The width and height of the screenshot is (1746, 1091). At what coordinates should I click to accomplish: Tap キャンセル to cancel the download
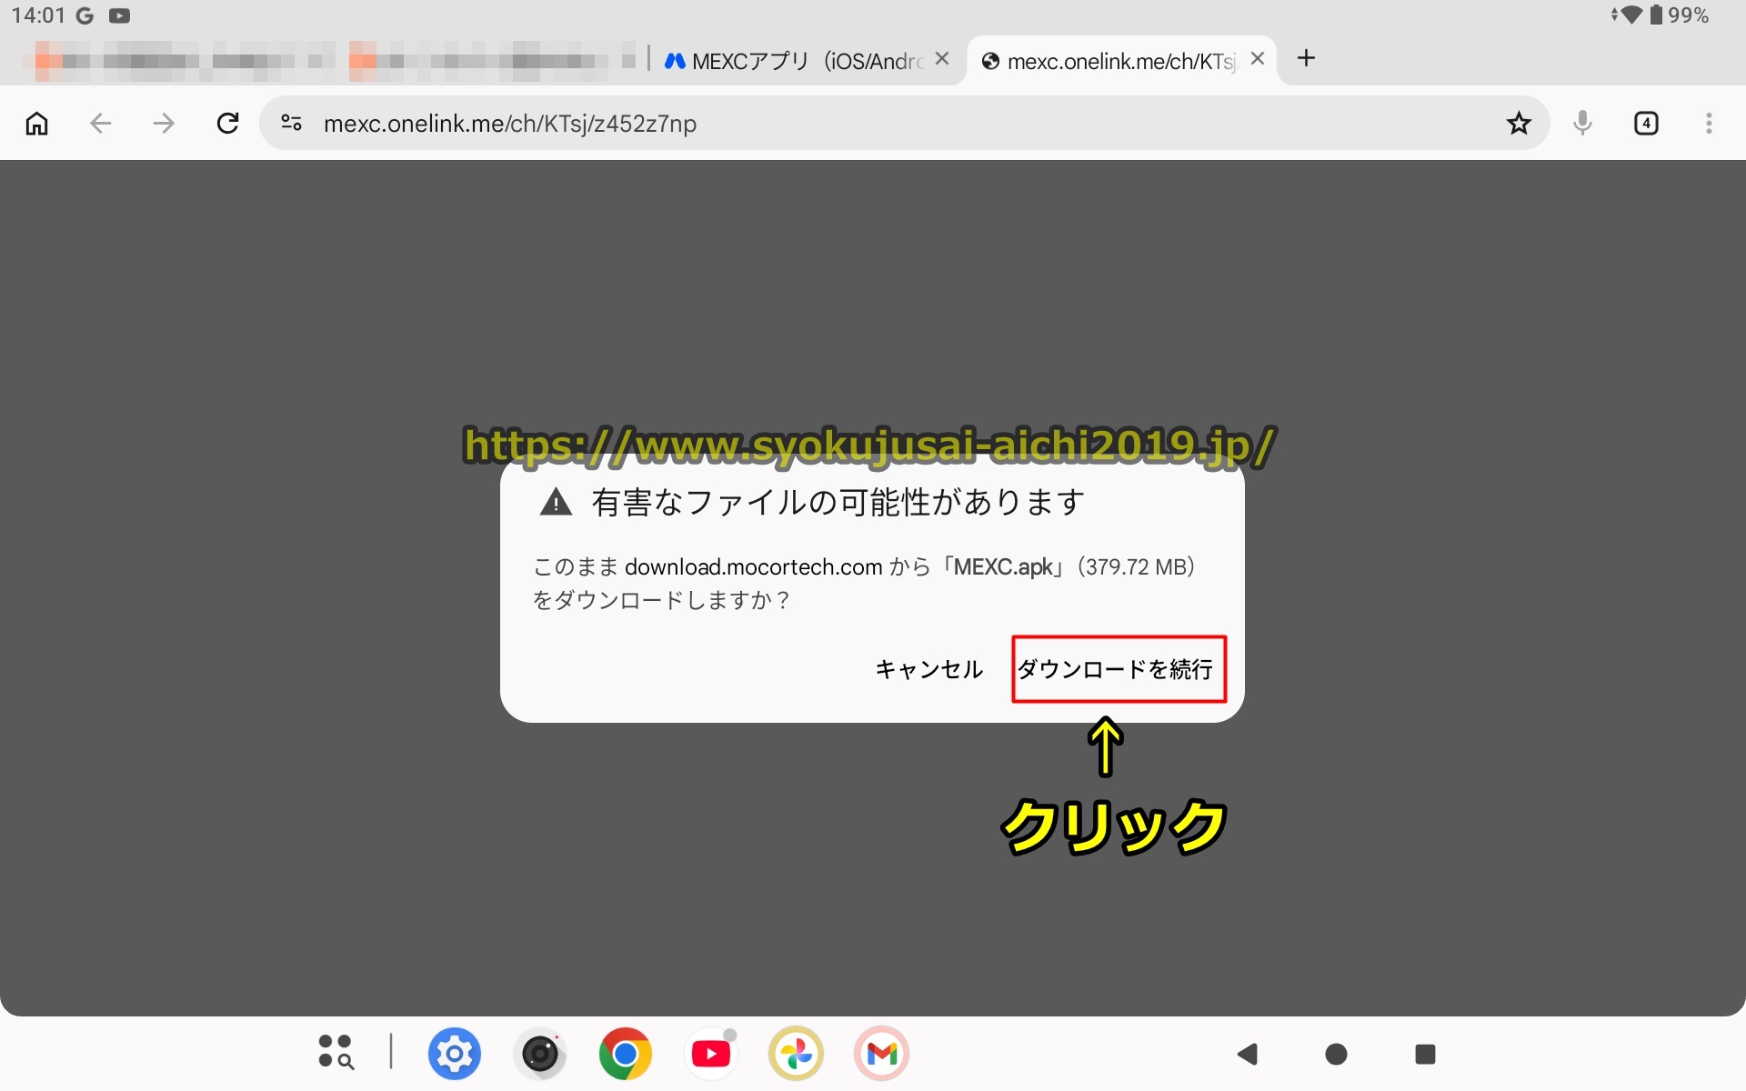pos(928,669)
